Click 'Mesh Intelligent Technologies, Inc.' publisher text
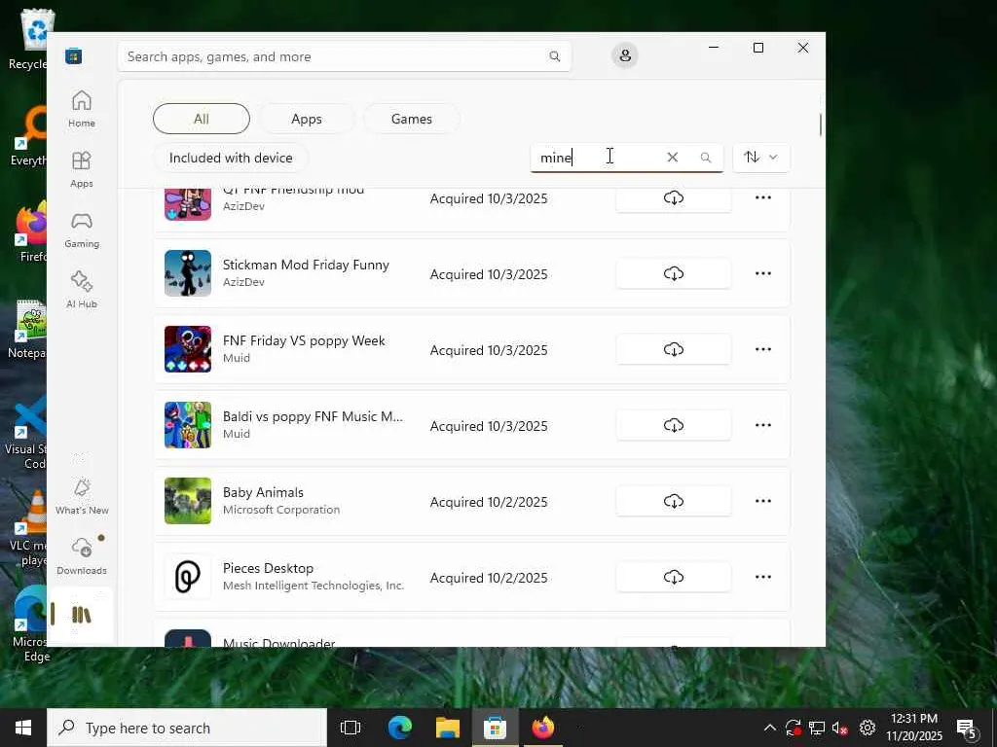The width and height of the screenshot is (997, 747). [x=314, y=586]
